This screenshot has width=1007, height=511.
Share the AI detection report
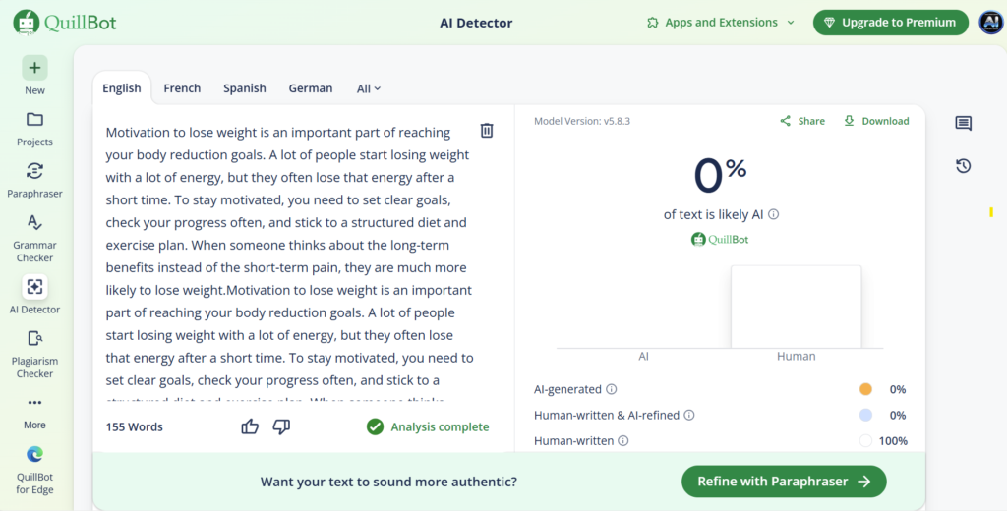pyautogui.click(x=802, y=121)
